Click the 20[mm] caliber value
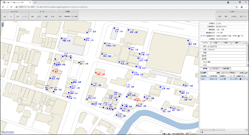 [x=211, y=50]
